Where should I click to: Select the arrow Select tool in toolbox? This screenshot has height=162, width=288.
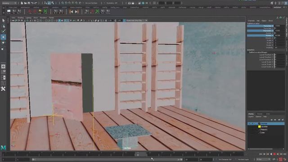pos(3,20)
